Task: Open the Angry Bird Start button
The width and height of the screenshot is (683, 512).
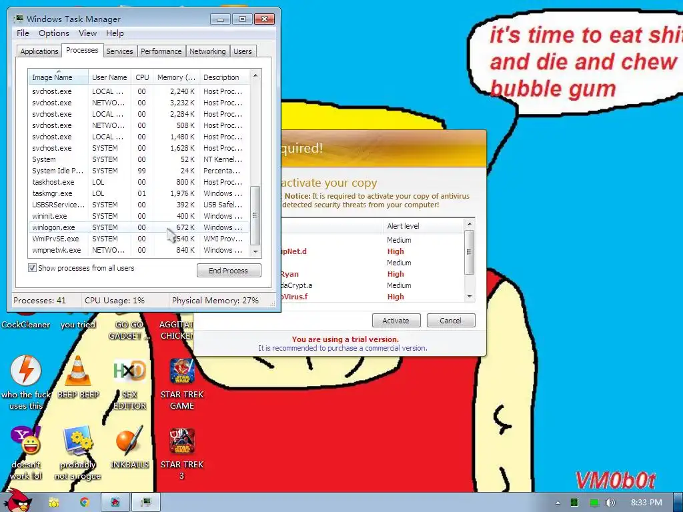Action: [19, 501]
